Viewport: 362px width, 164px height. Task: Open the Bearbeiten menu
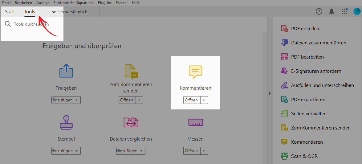[x=23, y=3]
